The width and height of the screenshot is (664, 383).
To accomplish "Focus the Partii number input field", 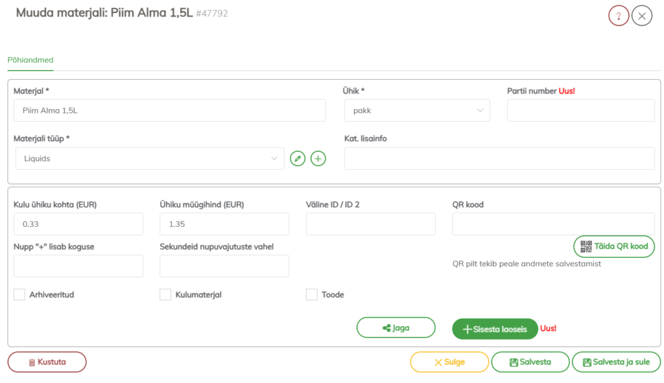I will point(580,111).
